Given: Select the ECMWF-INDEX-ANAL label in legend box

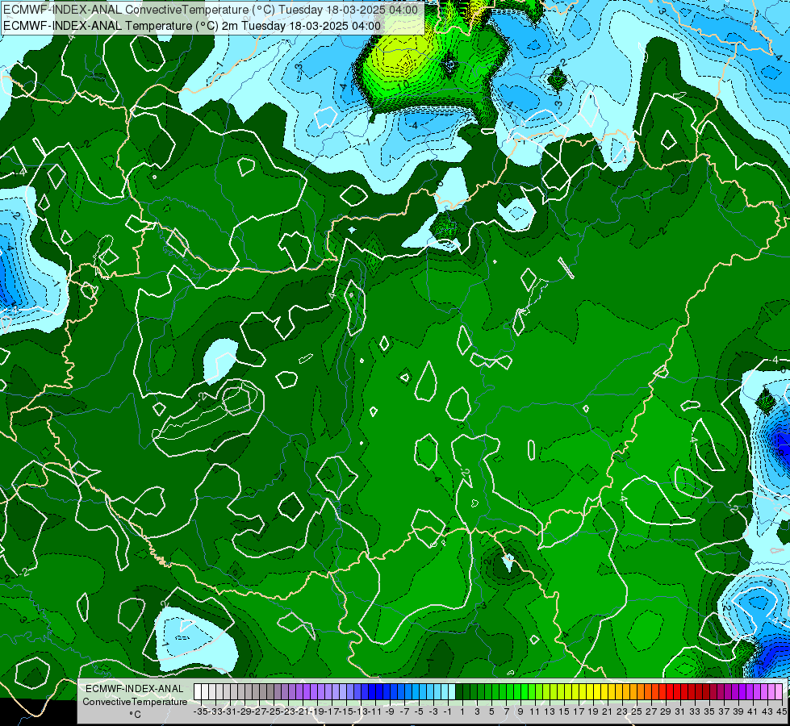Looking at the screenshot, I should pos(135,689).
